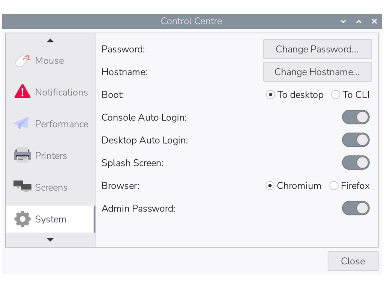384x288 pixels.
Task: Select the To desktop boot option
Action: [x=270, y=95]
